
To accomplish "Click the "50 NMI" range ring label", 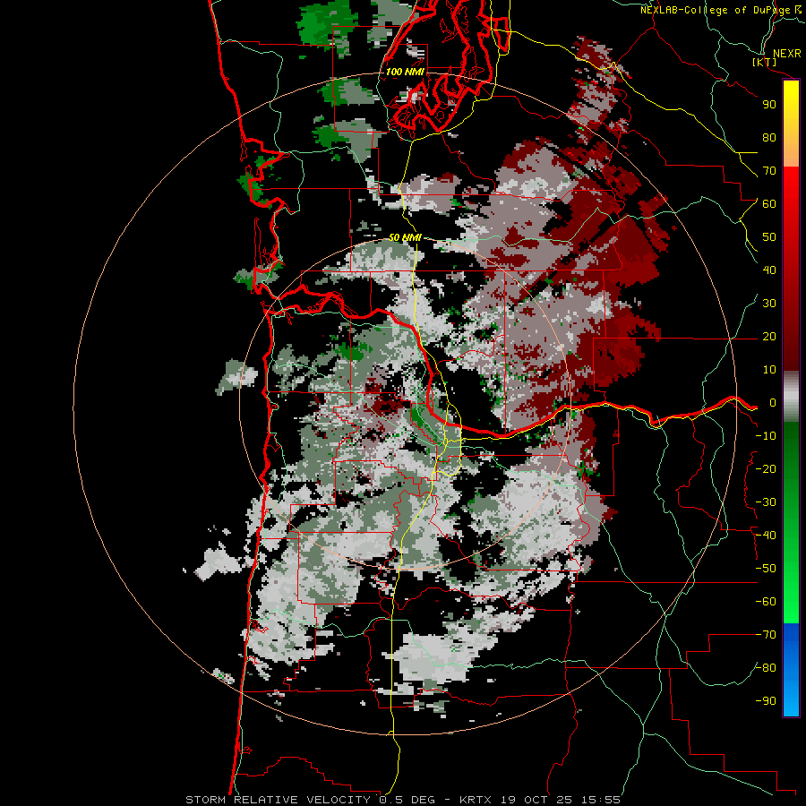I will click(x=405, y=237).
